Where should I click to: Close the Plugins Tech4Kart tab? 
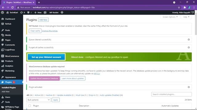point(34,2)
